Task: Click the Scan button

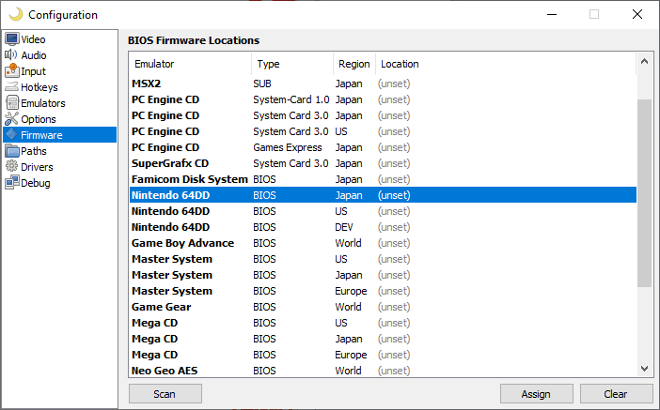Action: point(165,394)
